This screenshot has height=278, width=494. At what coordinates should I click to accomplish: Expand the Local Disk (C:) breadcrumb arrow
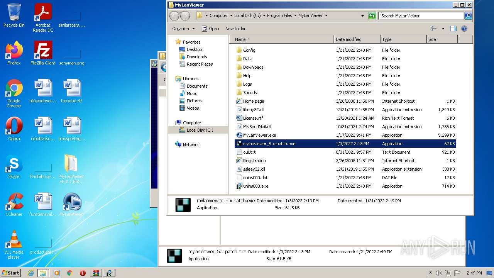(264, 16)
